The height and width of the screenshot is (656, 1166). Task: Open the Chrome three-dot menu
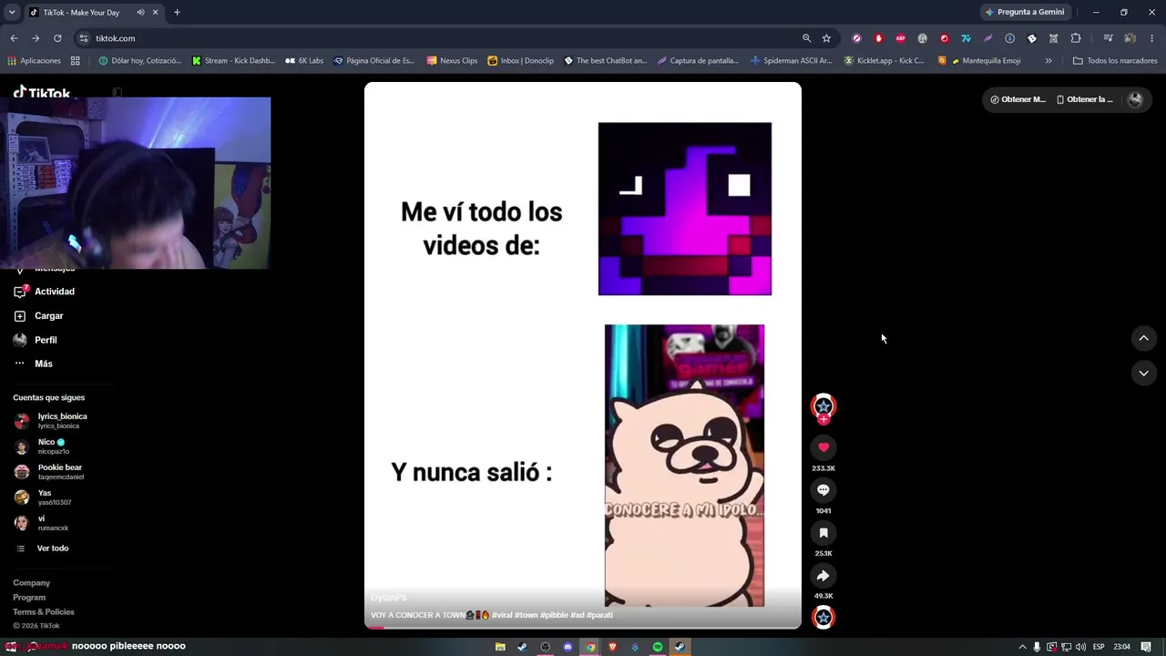coord(1152,38)
